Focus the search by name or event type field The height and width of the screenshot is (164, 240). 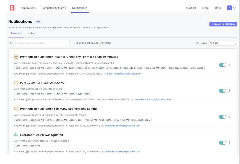coord(40,43)
